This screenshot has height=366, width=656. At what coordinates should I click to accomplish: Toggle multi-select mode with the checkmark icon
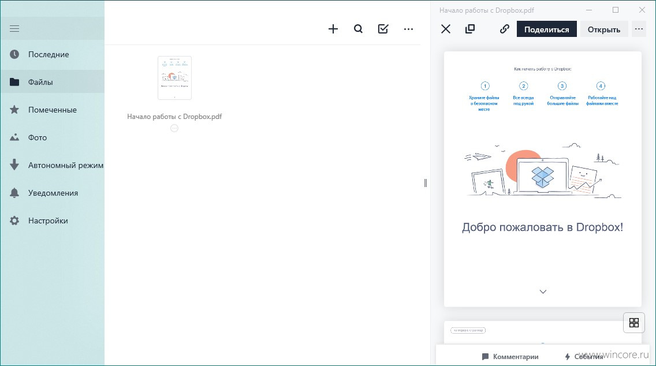(383, 29)
